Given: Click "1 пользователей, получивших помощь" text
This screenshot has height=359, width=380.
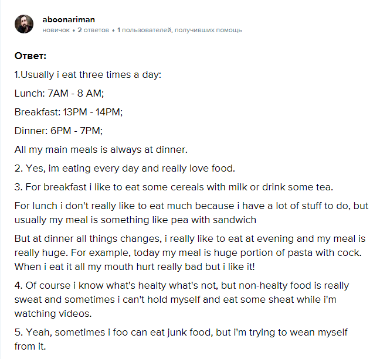Looking at the screenshot, I should [179, 30].
